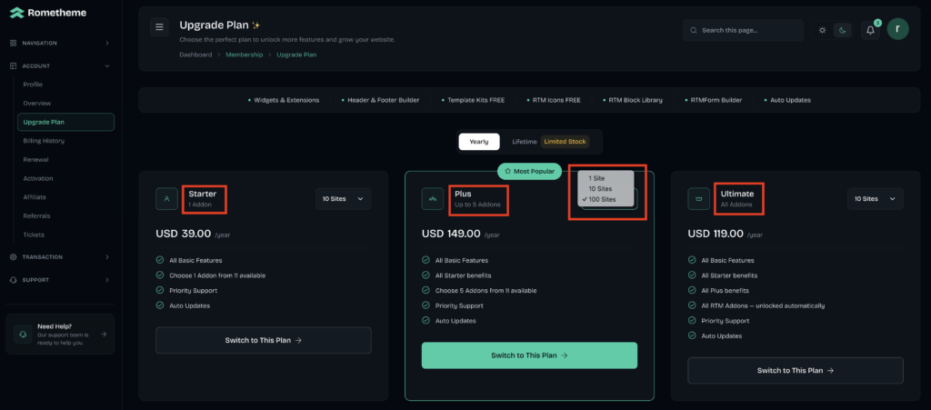Click USD 149.00 Plus price

click(451, 234)
